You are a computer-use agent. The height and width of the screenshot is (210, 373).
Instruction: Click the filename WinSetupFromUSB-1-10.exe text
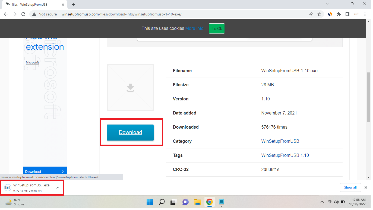coord(289,71)
